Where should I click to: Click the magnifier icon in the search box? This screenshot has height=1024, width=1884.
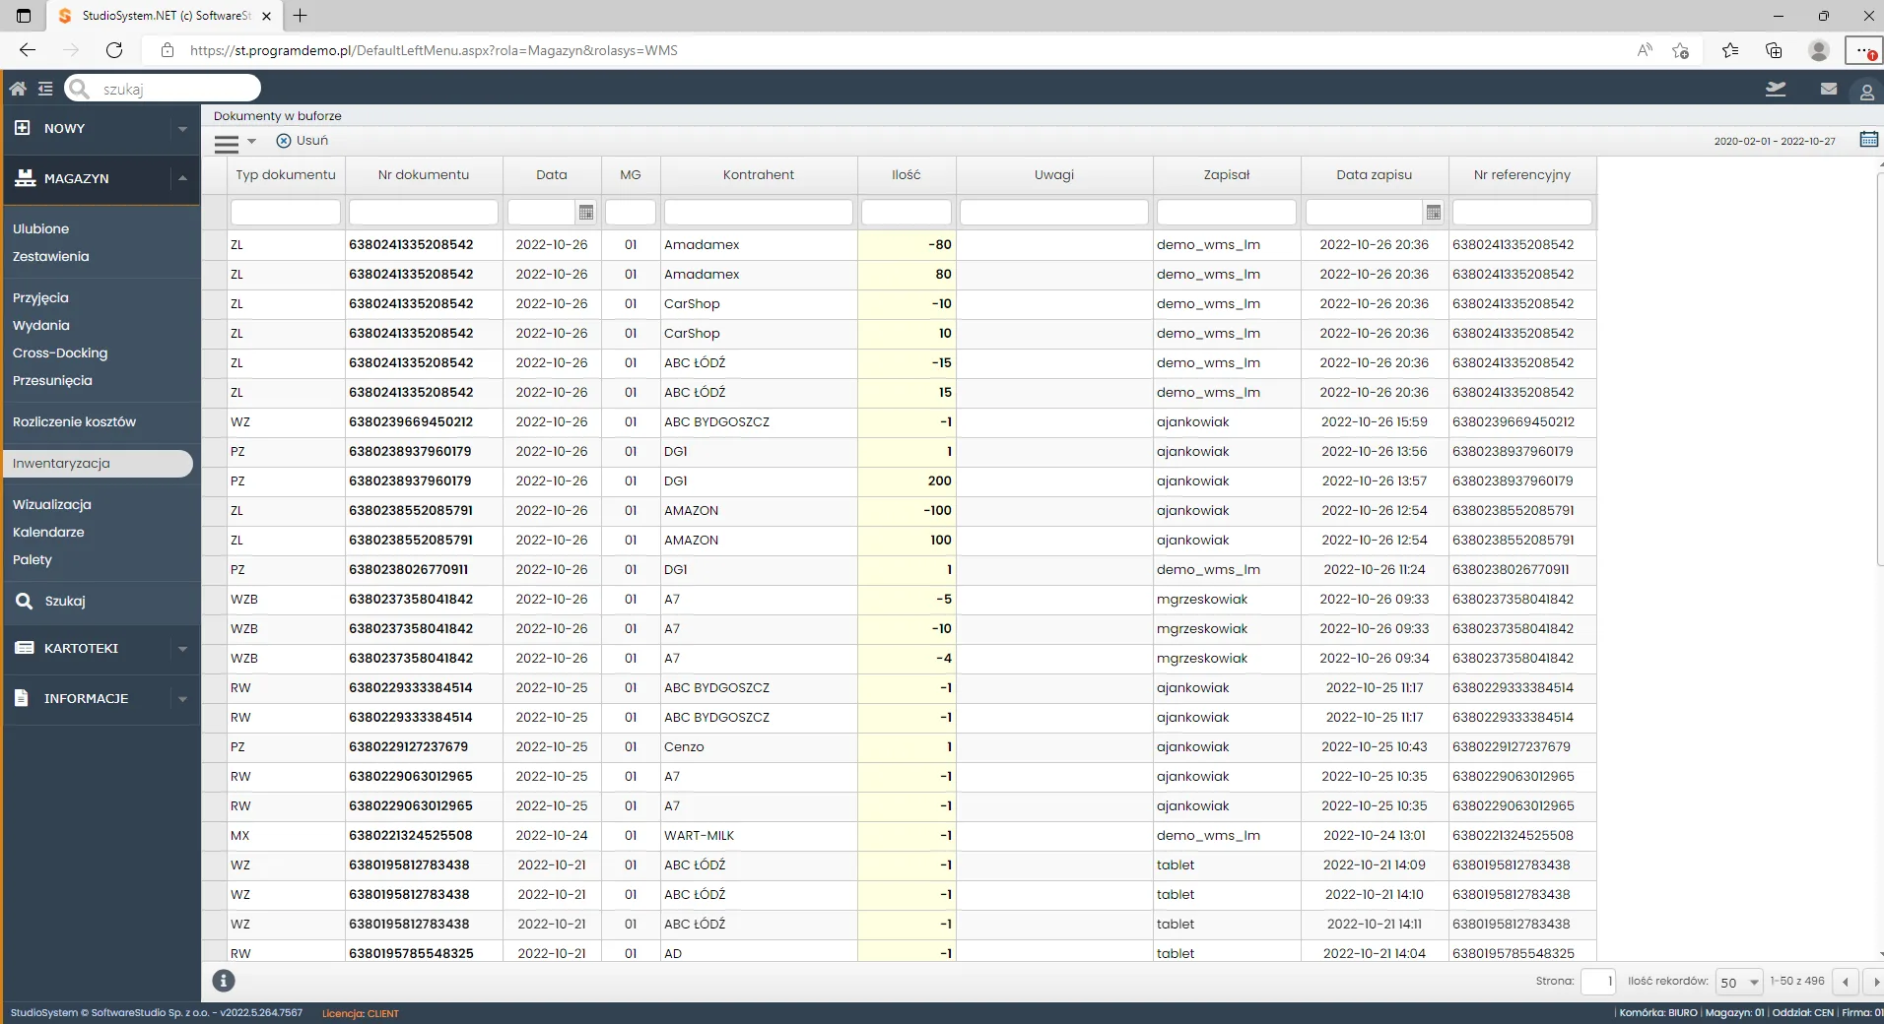tap(80, 89)
